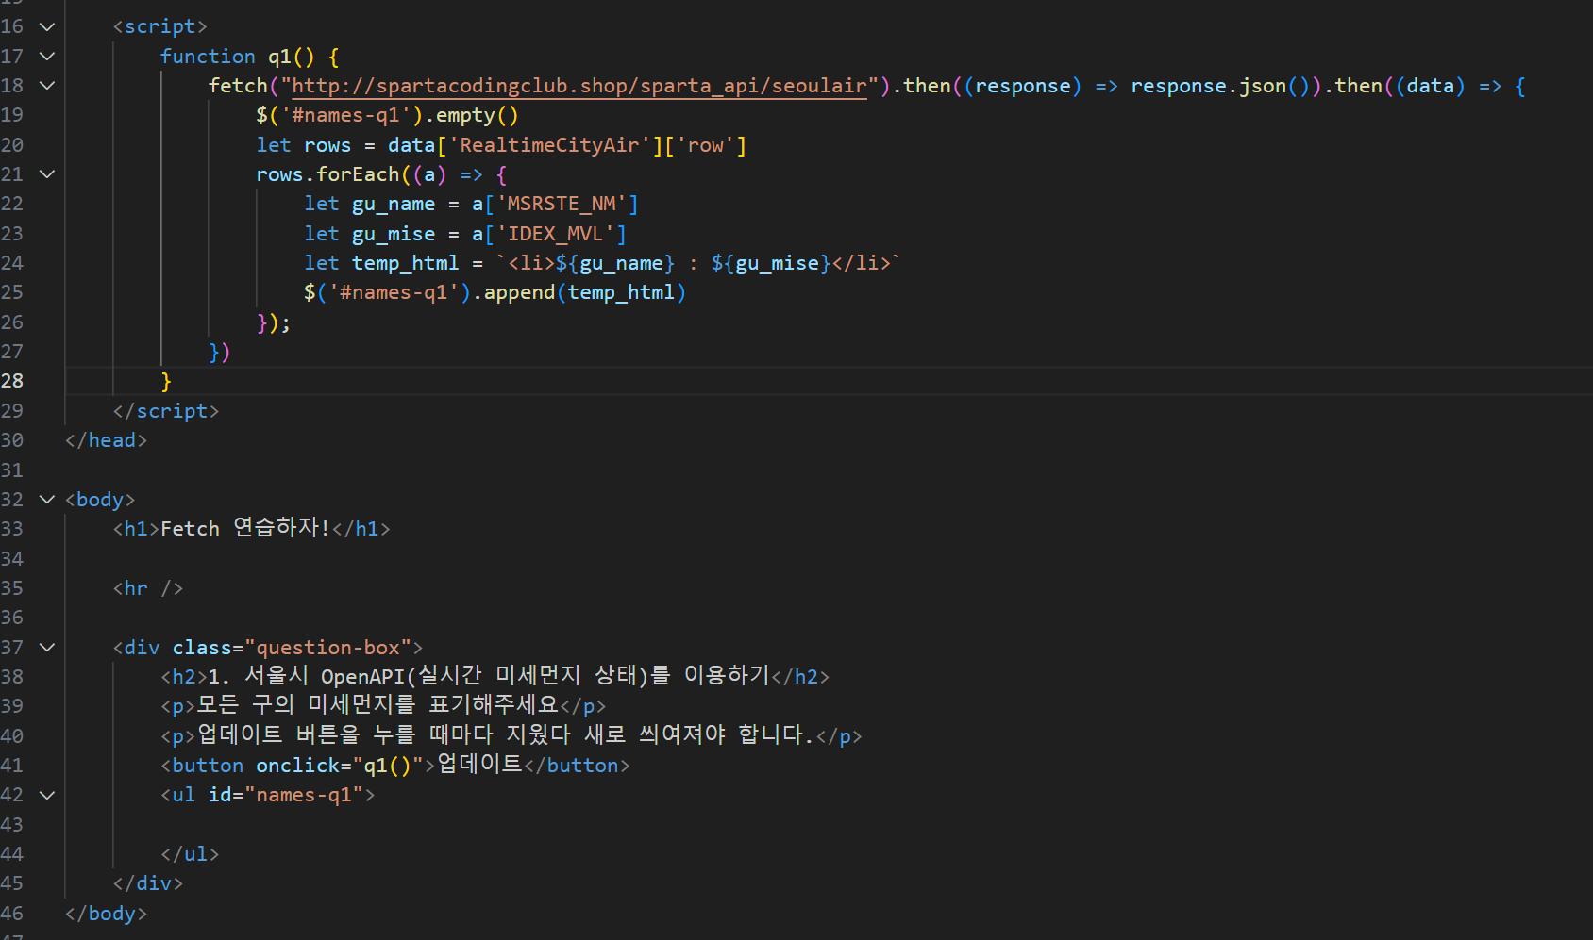
Task: Fold the fetch call at line 18
Action: point(47,86)
